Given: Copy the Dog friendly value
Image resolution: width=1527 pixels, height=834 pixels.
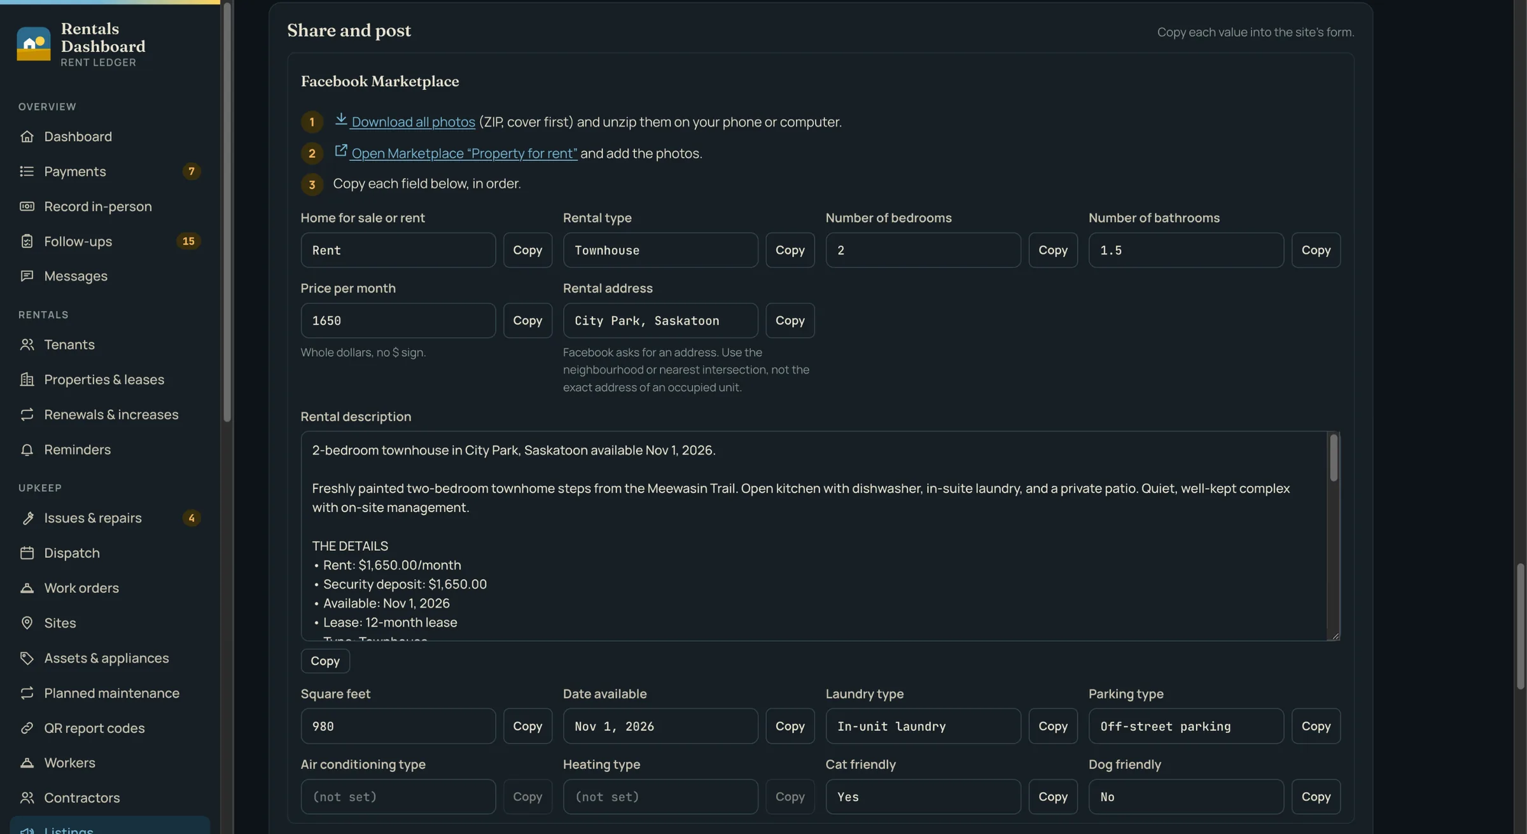Looking at the screenshot, I should [x=1316, y=796].
